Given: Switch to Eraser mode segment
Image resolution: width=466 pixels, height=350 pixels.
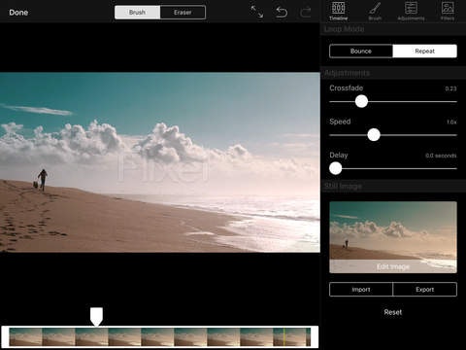Looking at the screenshot, I should [x=183, y=13].
